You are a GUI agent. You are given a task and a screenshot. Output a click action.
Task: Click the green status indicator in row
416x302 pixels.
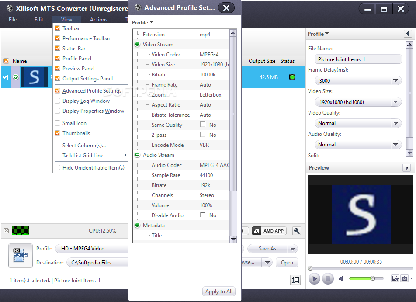tap(292, 77)
